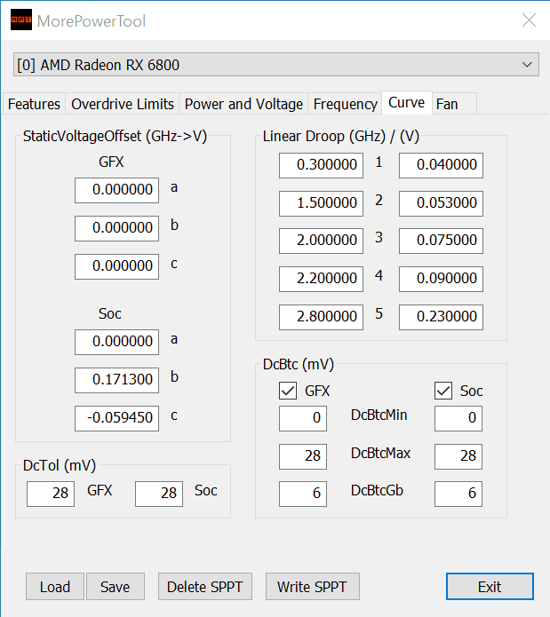Focus the GFX StaticVoltageOffset b field
550x617 pixels.
point(117,228)
